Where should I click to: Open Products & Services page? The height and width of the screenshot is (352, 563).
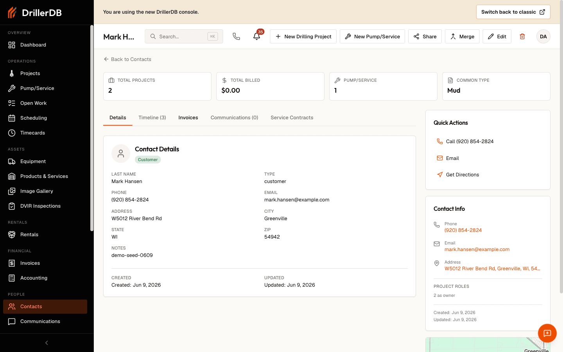(x=45, y=176)
